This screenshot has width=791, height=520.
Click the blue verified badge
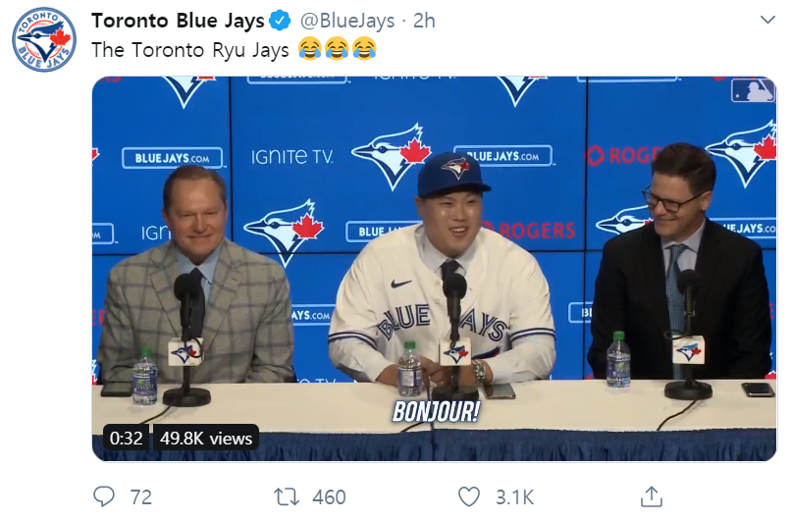(x=280, y=22)
